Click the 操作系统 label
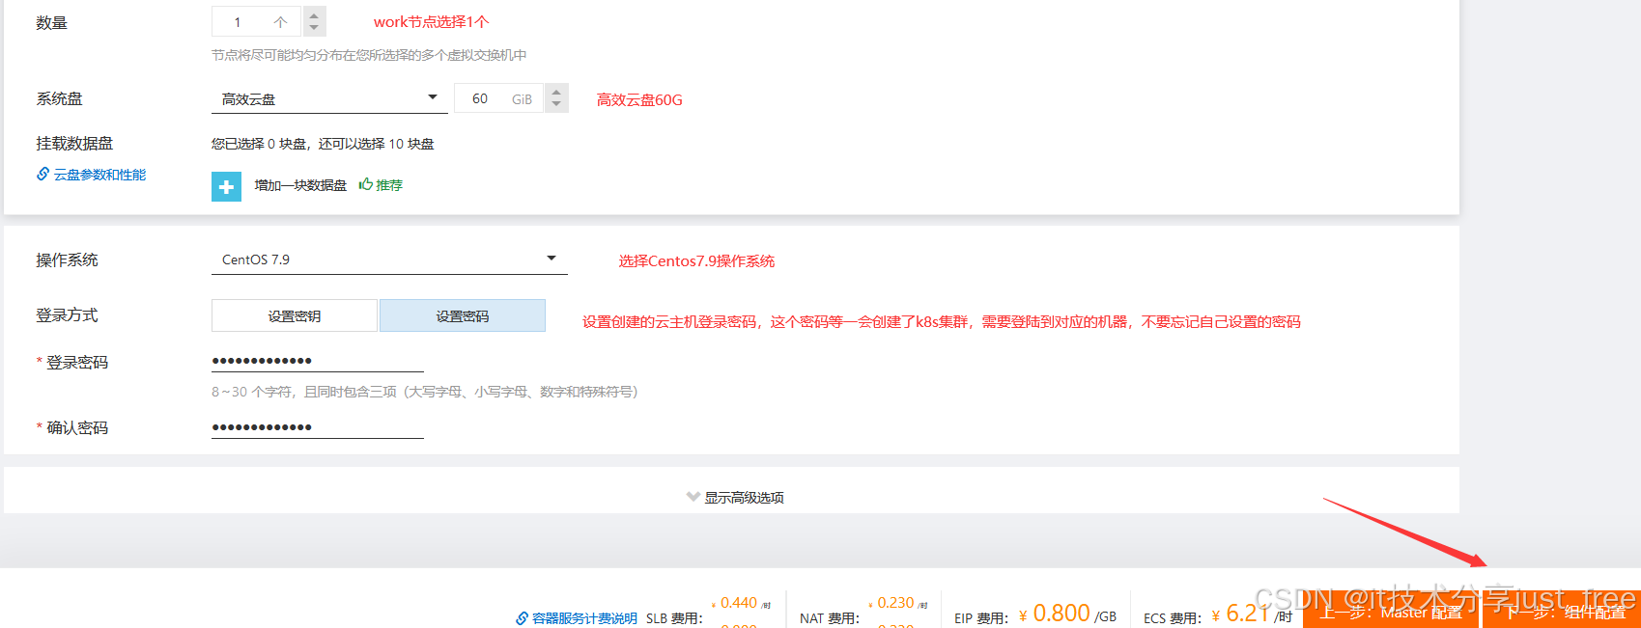Image resolution: width=1641 pixels, height=628 pixels. [x=67, y=259]
